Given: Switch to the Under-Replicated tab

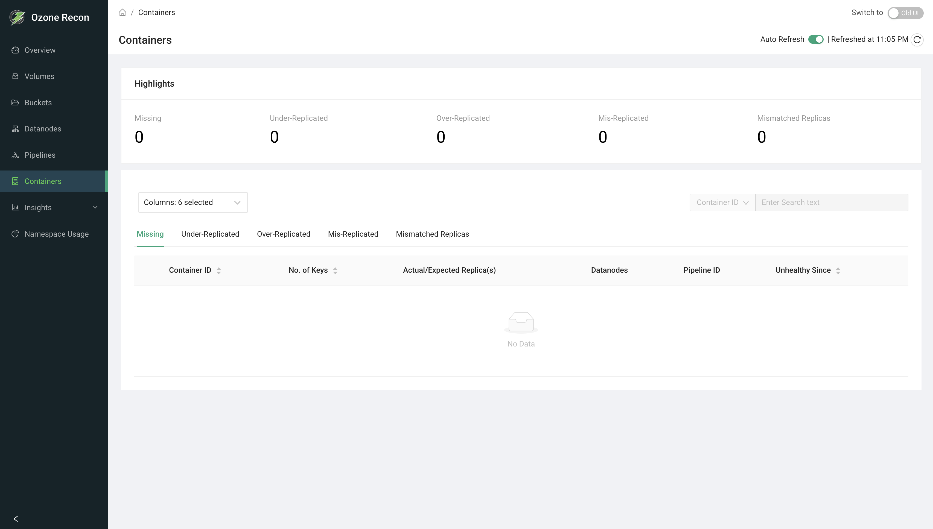Looking at the screenshot, I should pyautogui.click(x=210, y=234).
